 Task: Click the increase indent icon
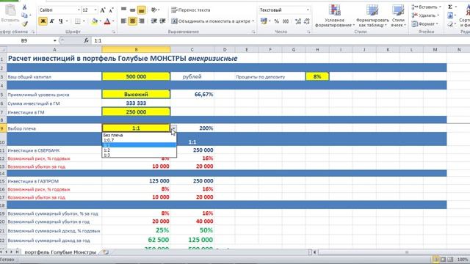pos(163,21)
